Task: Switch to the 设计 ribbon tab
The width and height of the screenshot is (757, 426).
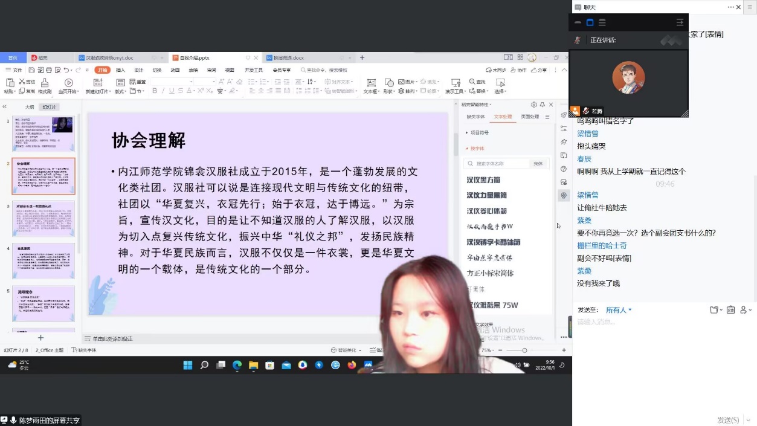Action: pos(139,70)
